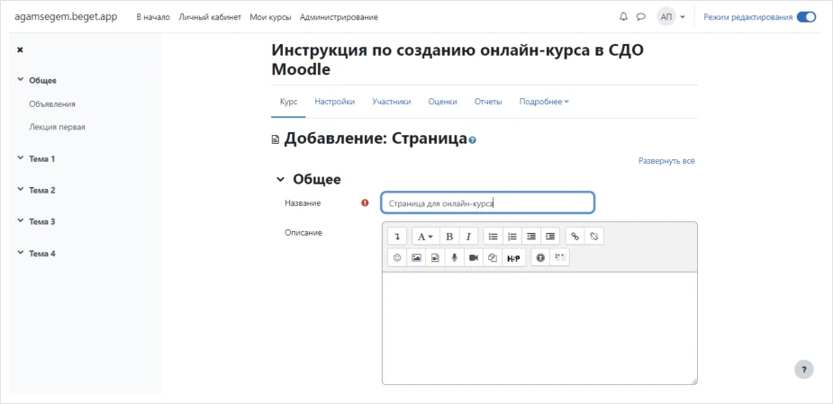
Task: Apply italic formatting in description editor
Action: coord(468,237)
